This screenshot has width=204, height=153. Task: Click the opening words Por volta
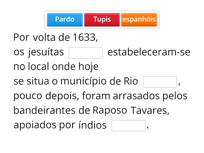[35, 37]
